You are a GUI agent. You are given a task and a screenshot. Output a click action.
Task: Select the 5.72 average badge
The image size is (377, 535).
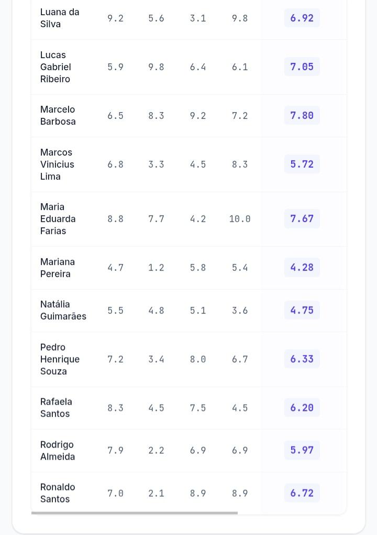coord(302,164)
